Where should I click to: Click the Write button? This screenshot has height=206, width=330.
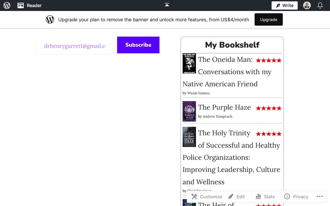click(x=285, y=5)
